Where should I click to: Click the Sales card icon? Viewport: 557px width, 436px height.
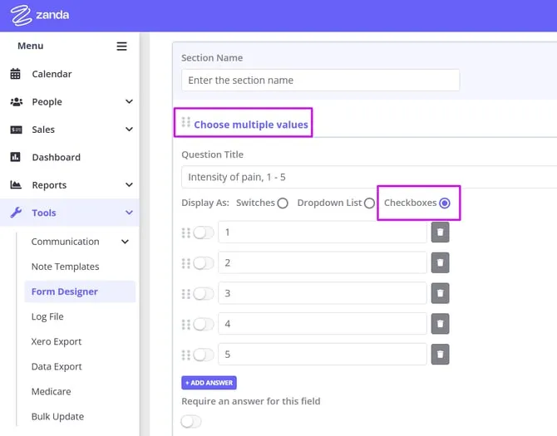pyautogui.click(x=16, y=130)
